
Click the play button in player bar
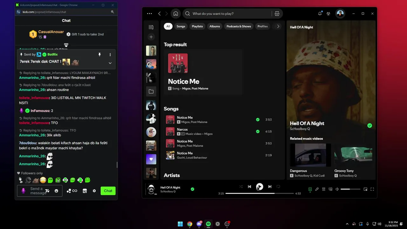259,187
